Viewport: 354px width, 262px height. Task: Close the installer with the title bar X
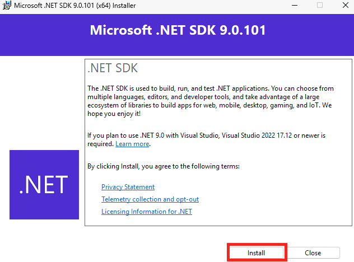(346, 5)
